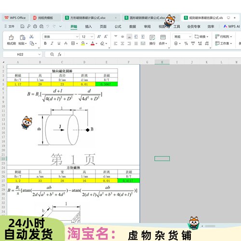
Task: Click the fx insert function icon
Action: coord(60,54)
